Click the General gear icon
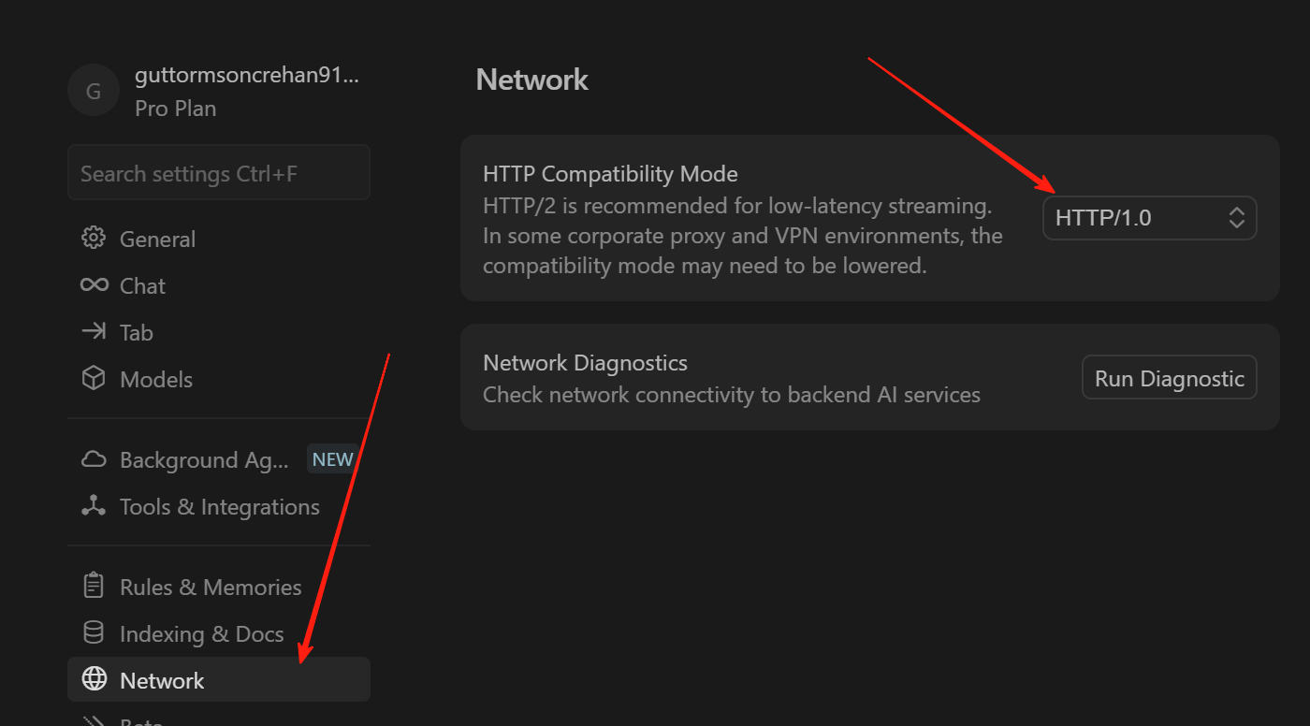Image resolution: width=1310 pixels, height=726 pixels. (94, 239)
